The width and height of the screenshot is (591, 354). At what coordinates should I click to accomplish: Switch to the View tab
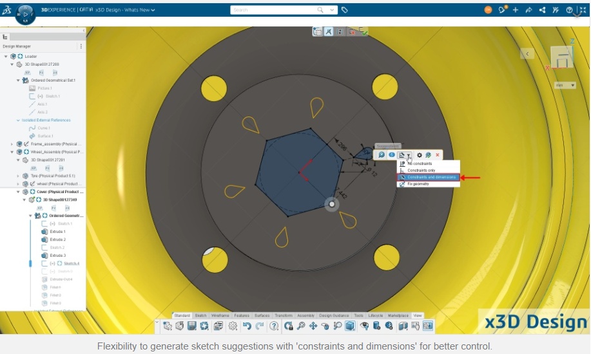tap(418, 315)
